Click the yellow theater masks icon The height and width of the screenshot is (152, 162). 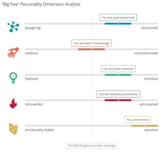[13, 129]
